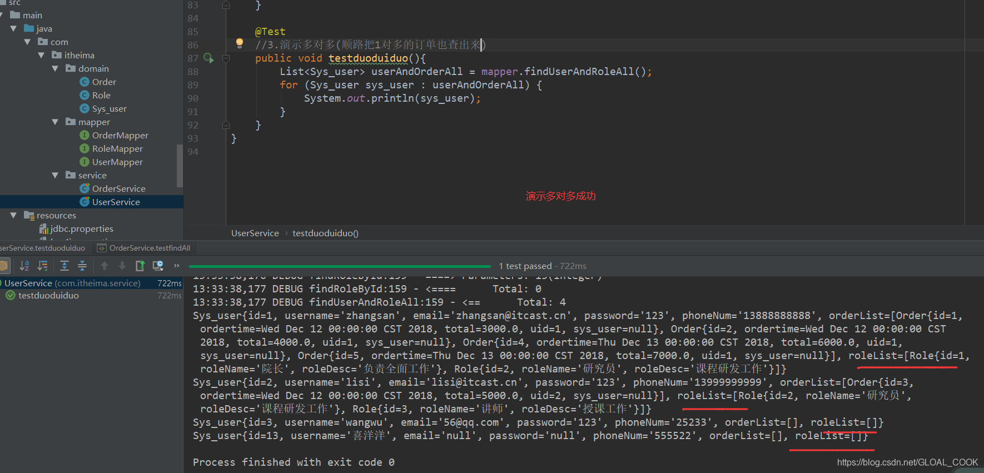Viewport: 984px width, 473px height.
Task: Click the @Test annotation
Action: pos(270,31)
